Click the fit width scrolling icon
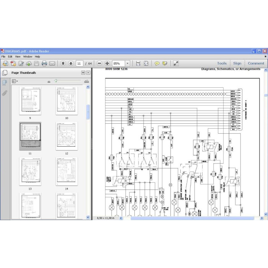This screenshot has height=268, width=268. pyautogui.click(x=138, y=64)
